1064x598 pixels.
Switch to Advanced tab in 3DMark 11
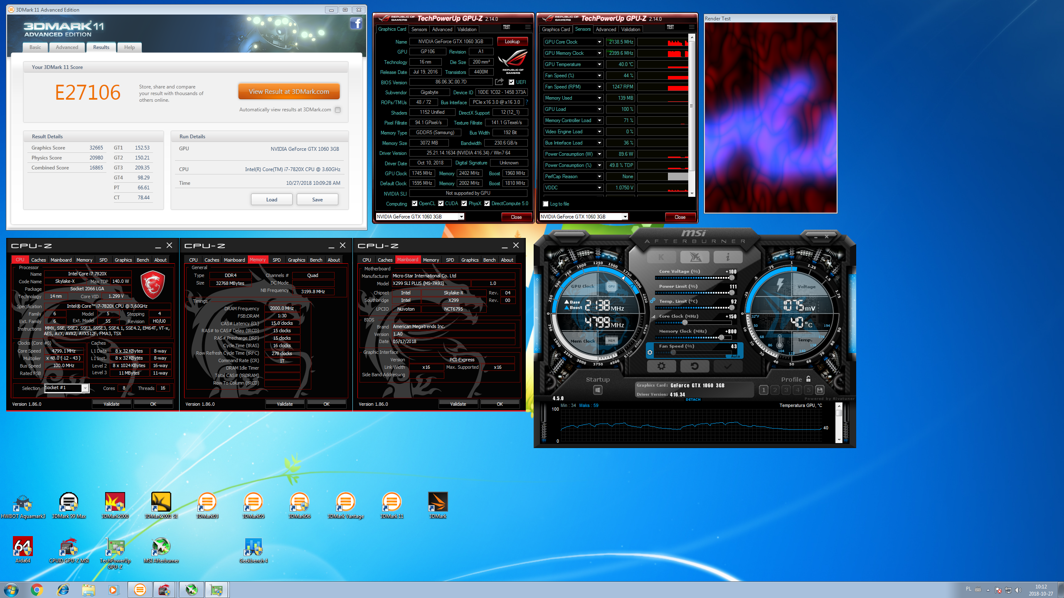click(x=67, y=47)
